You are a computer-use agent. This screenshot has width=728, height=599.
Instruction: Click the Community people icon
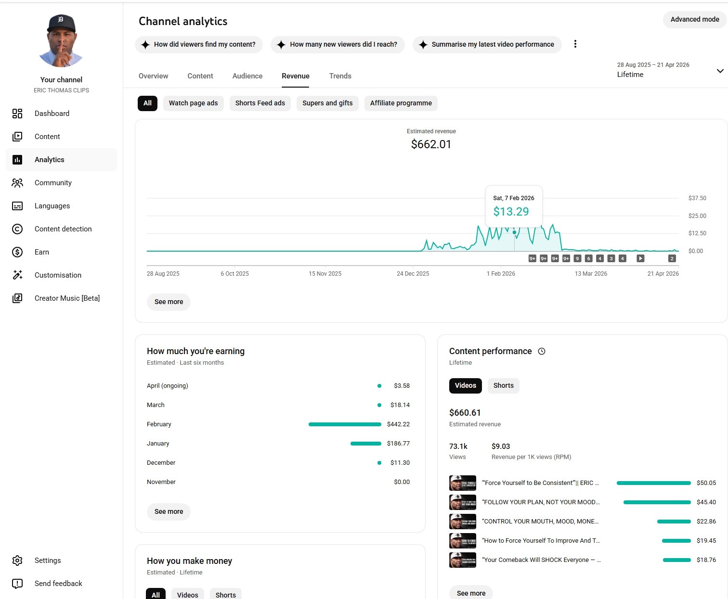tap(17, 183)
